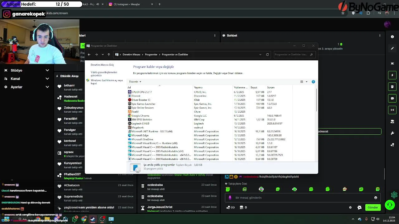Click the lightning bolt icon in right sidebar
Screen dimensions: 399x224
click(392, 75)
